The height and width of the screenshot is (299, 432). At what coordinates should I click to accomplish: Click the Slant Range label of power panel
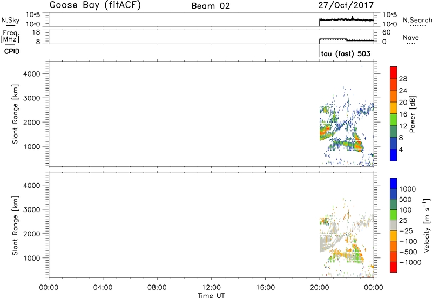pyautogui.click(x=15, y=114)
